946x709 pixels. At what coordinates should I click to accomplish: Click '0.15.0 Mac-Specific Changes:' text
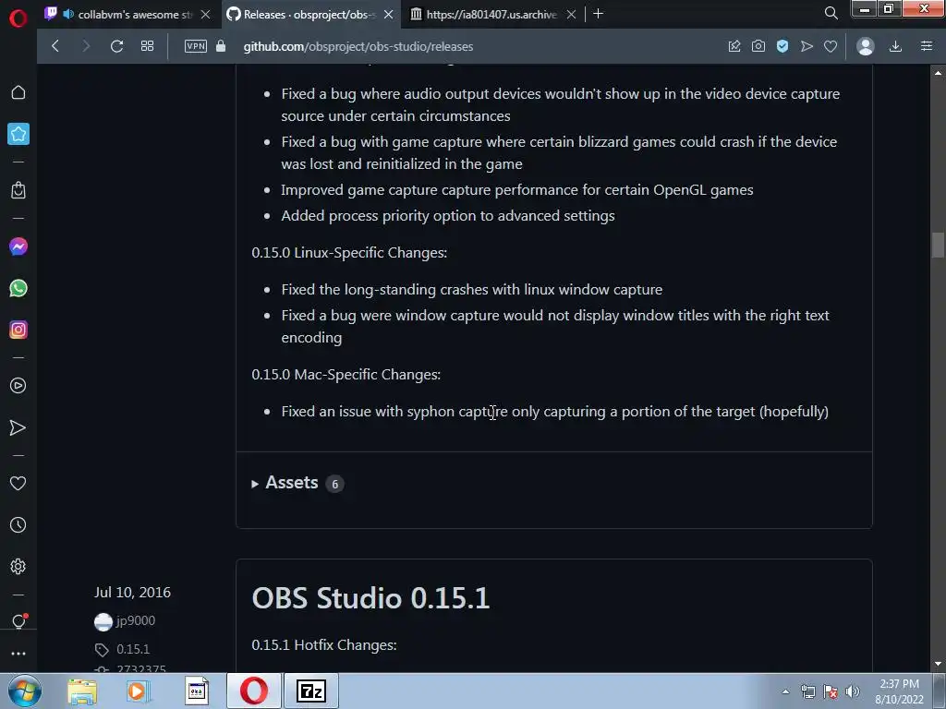point(346,375)
